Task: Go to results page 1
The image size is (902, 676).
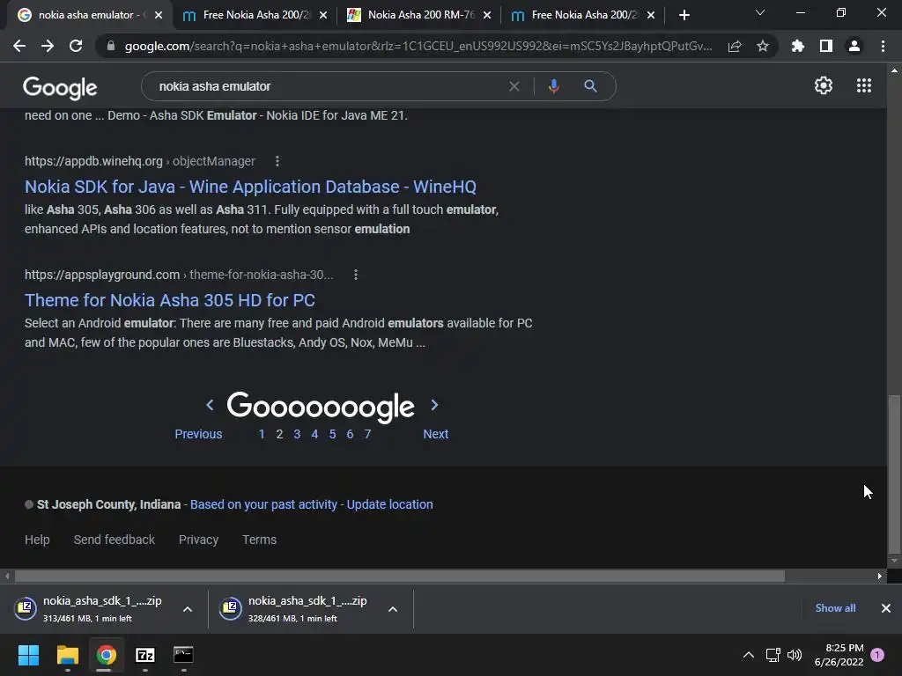Action: [x=262, y=434]
